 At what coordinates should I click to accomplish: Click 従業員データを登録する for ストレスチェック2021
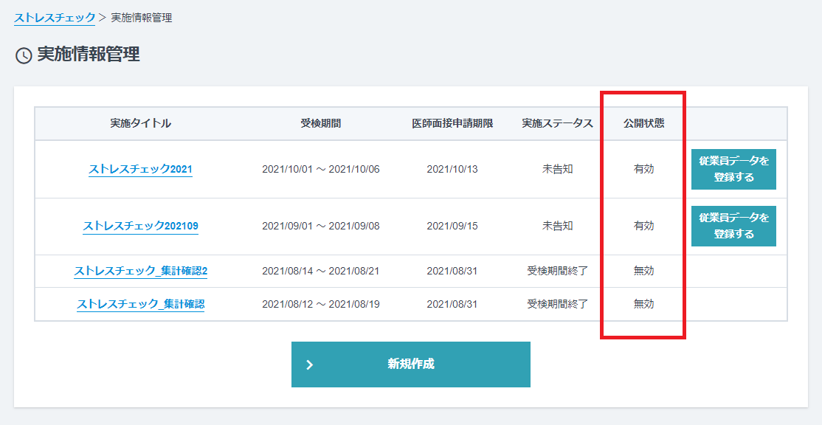pyautogui.click(x=733, y=169)
